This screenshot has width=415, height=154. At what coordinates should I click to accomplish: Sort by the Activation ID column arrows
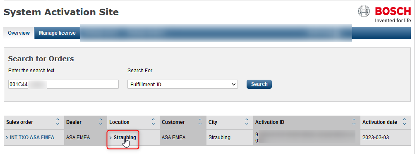point(354,122)
